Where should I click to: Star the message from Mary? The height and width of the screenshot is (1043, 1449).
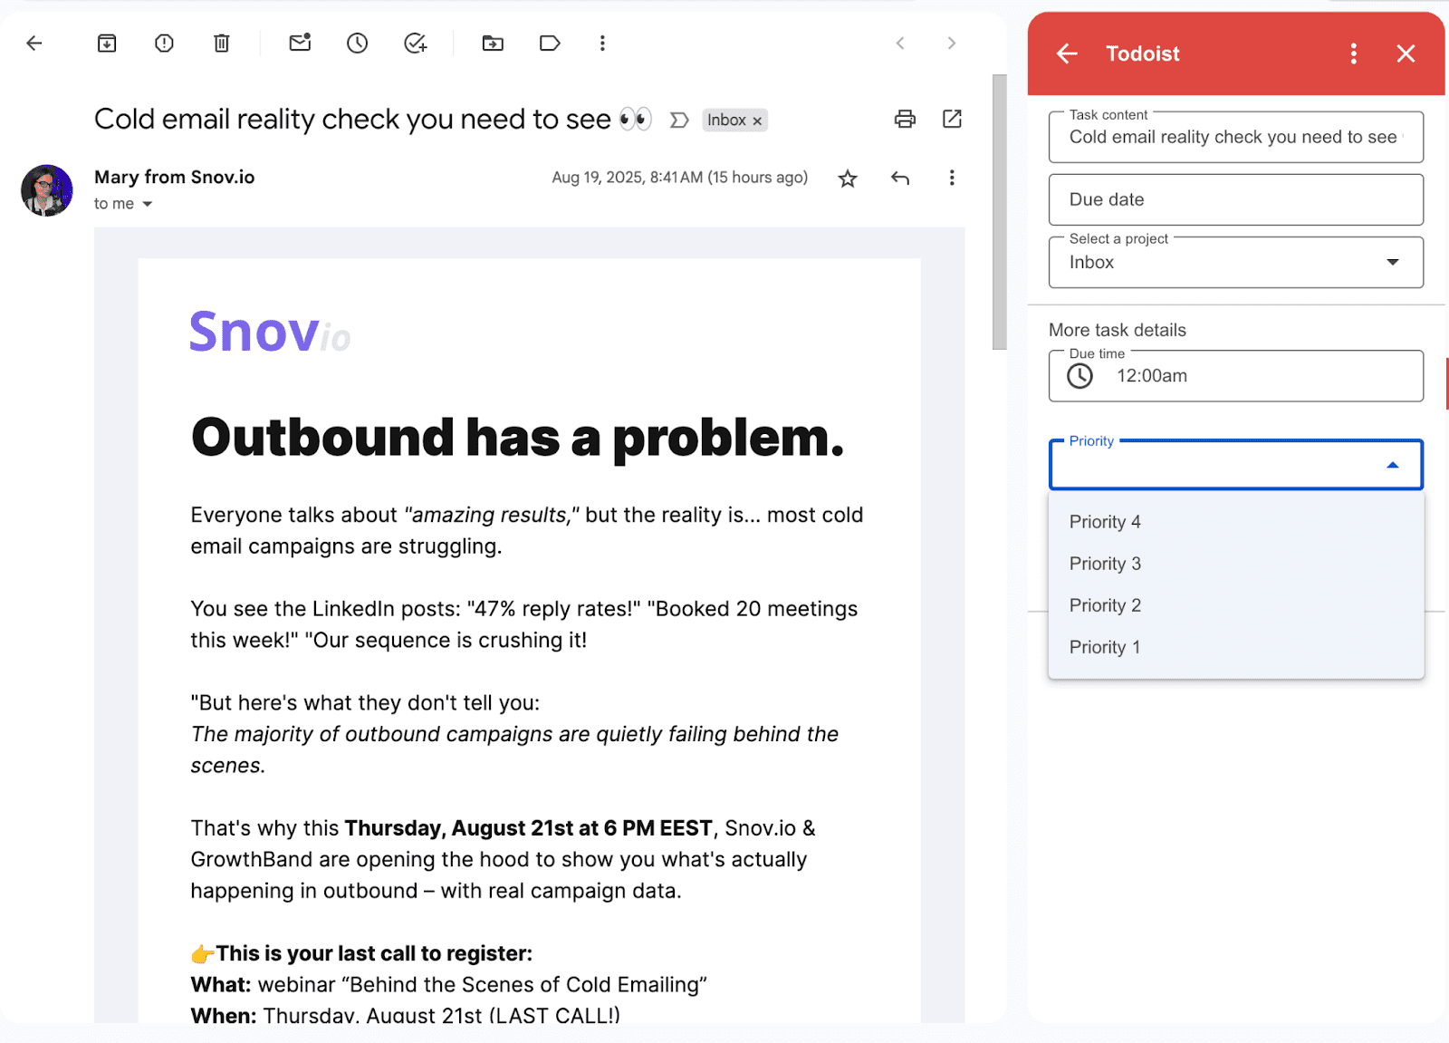[x=848, y=179]
